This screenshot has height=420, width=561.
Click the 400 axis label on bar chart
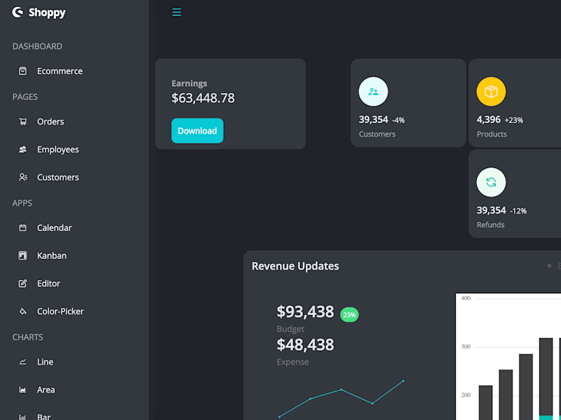(x=466, y=298)
